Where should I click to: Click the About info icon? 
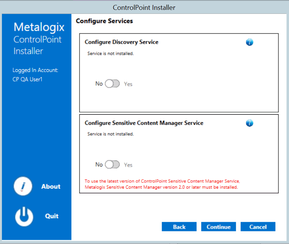(x=23, y=186)
